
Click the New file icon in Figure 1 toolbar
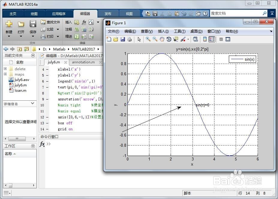[109, 39]
